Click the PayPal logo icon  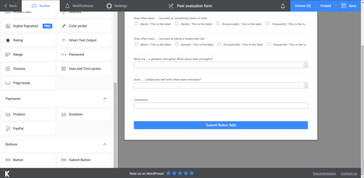click(8, 129)
